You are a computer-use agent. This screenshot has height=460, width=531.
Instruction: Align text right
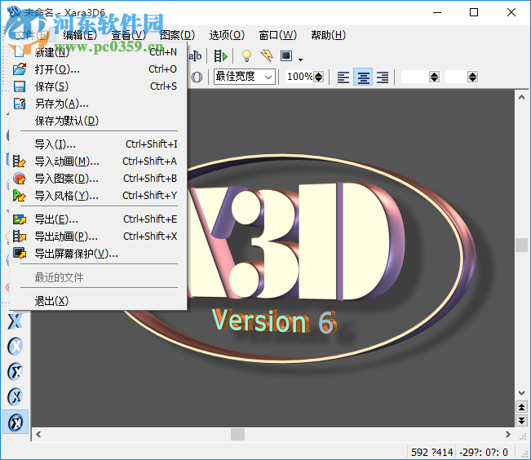tap(383, 77)
